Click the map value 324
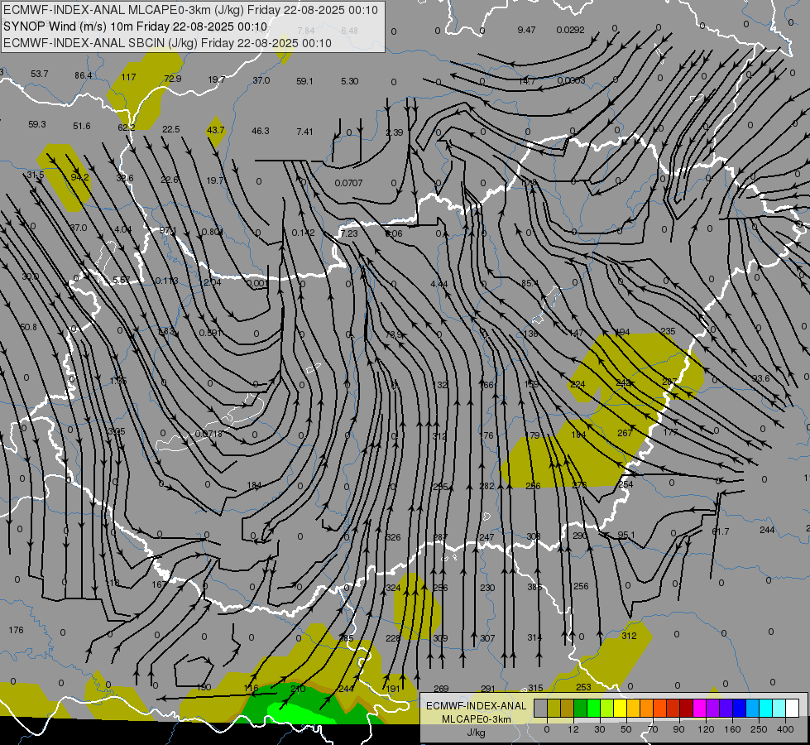 click(393, 588)
